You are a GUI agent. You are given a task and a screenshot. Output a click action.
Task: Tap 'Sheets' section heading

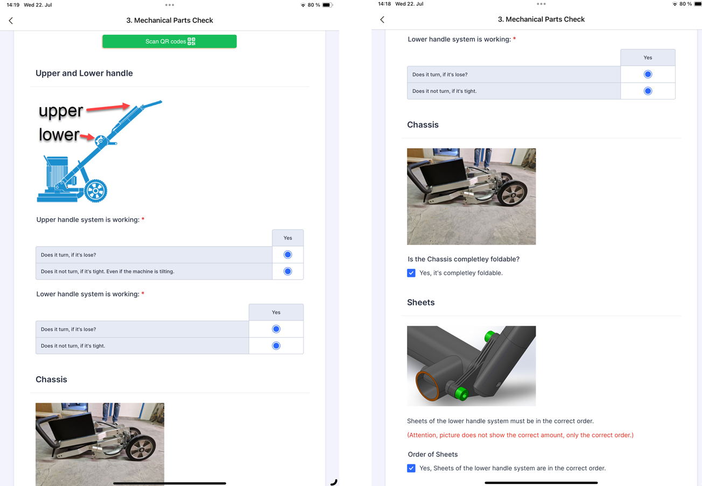click(420, 303)
